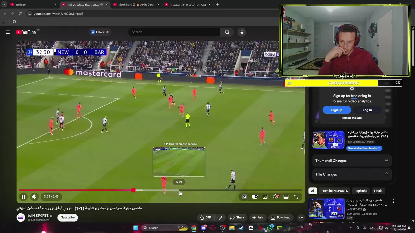Screen dimensions: 415x233
Task: Click See similar thumbnails
Action: pyautogui.click(x=364, y=148)
